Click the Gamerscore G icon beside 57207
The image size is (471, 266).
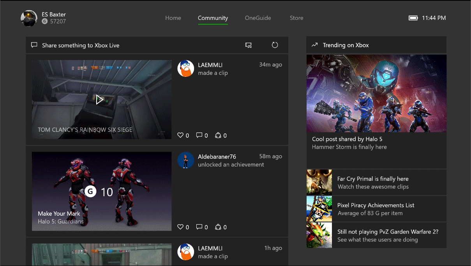click(45, 21)
